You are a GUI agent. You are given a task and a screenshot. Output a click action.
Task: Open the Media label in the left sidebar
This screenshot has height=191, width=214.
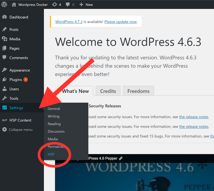pyautogui.click(x=15, y=39)
